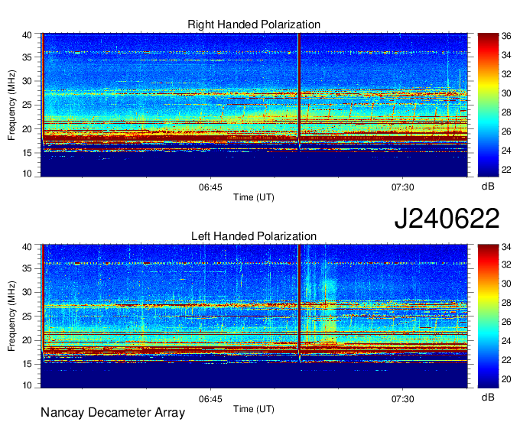Click the dB label under the lower color bar
Image resolution: width=520 pixels, height=422 pixels.
point(488,397)
